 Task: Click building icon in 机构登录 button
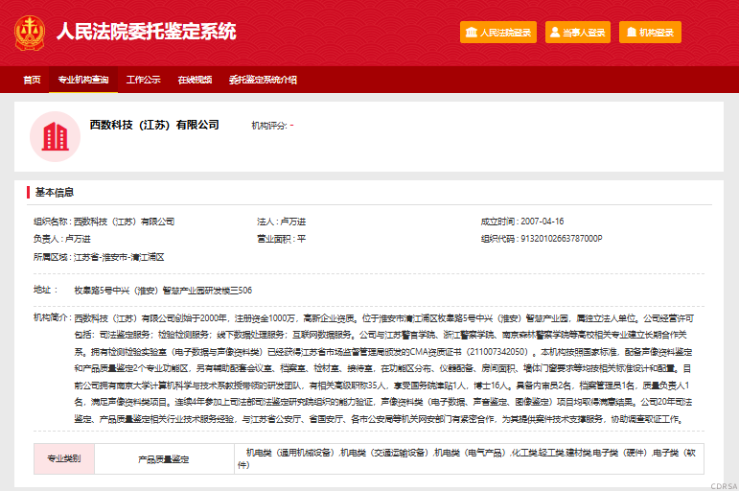tap(631, 32)
